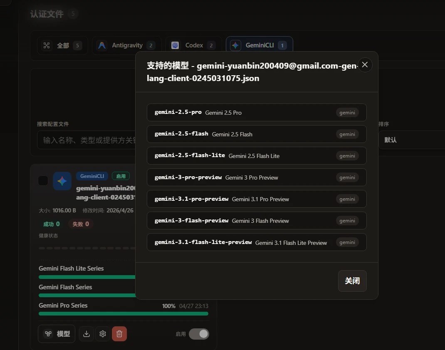
Task: Toggle the 启用 switch on the card
Action: pos(199,334)
